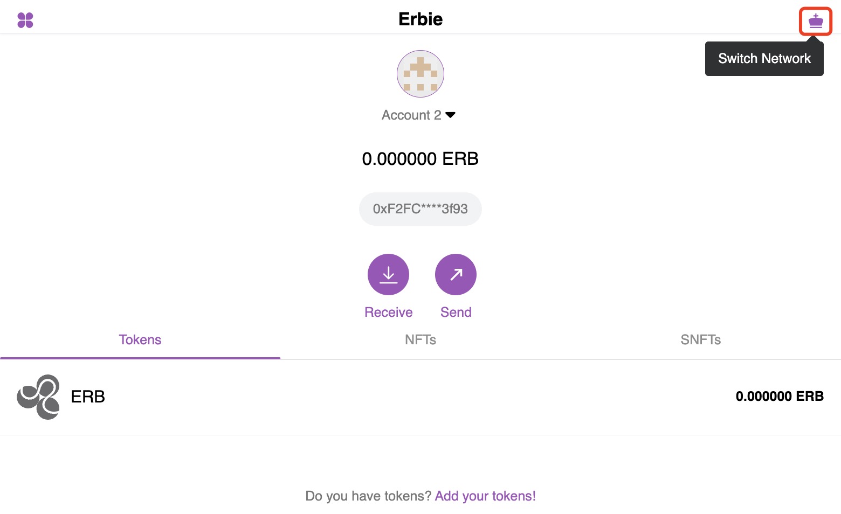Click the Receive text label
The width and height of the screenshot is (841, 514).
(388, 312)
